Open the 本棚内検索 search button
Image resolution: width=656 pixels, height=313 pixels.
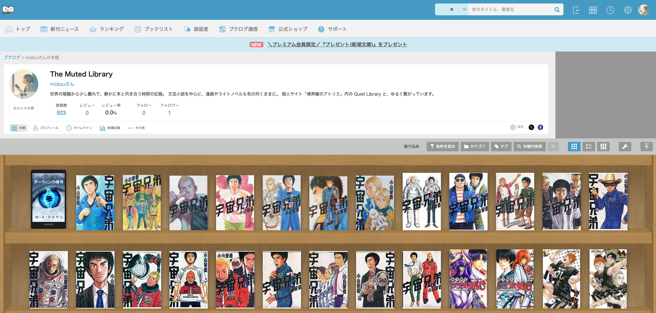[x=530, y=146]
